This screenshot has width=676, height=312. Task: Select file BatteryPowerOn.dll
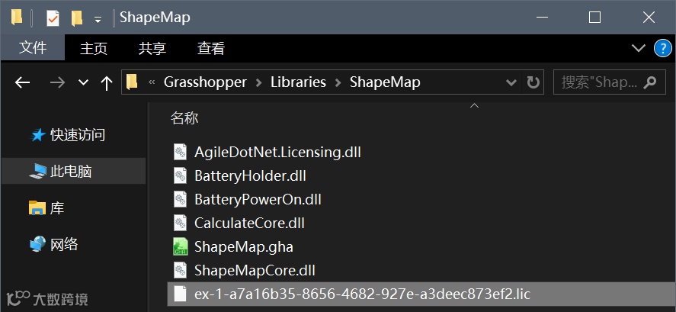click(258, 199)
